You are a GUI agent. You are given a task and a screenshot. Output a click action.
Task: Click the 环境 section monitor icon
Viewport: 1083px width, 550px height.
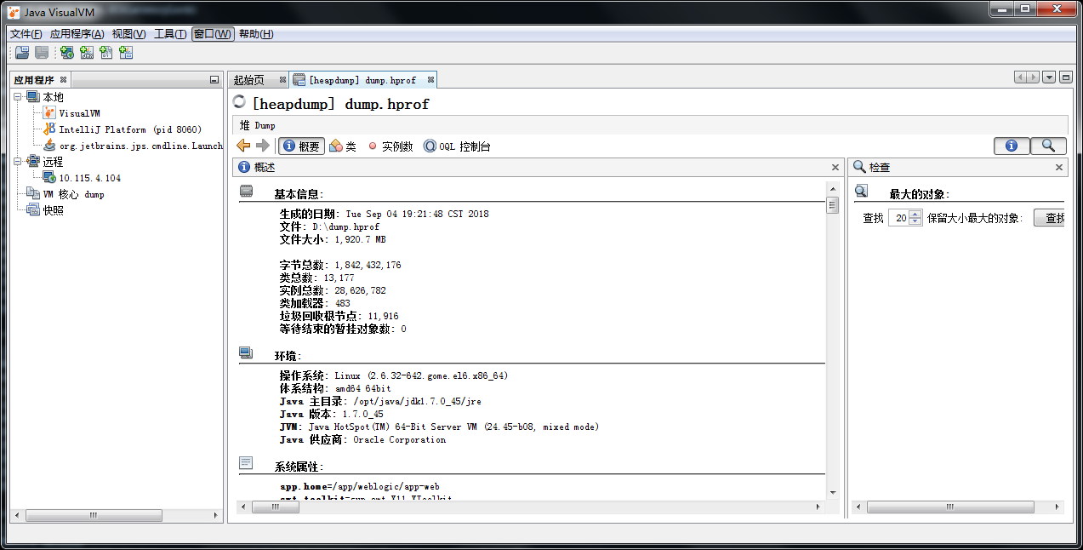(246, 352)
